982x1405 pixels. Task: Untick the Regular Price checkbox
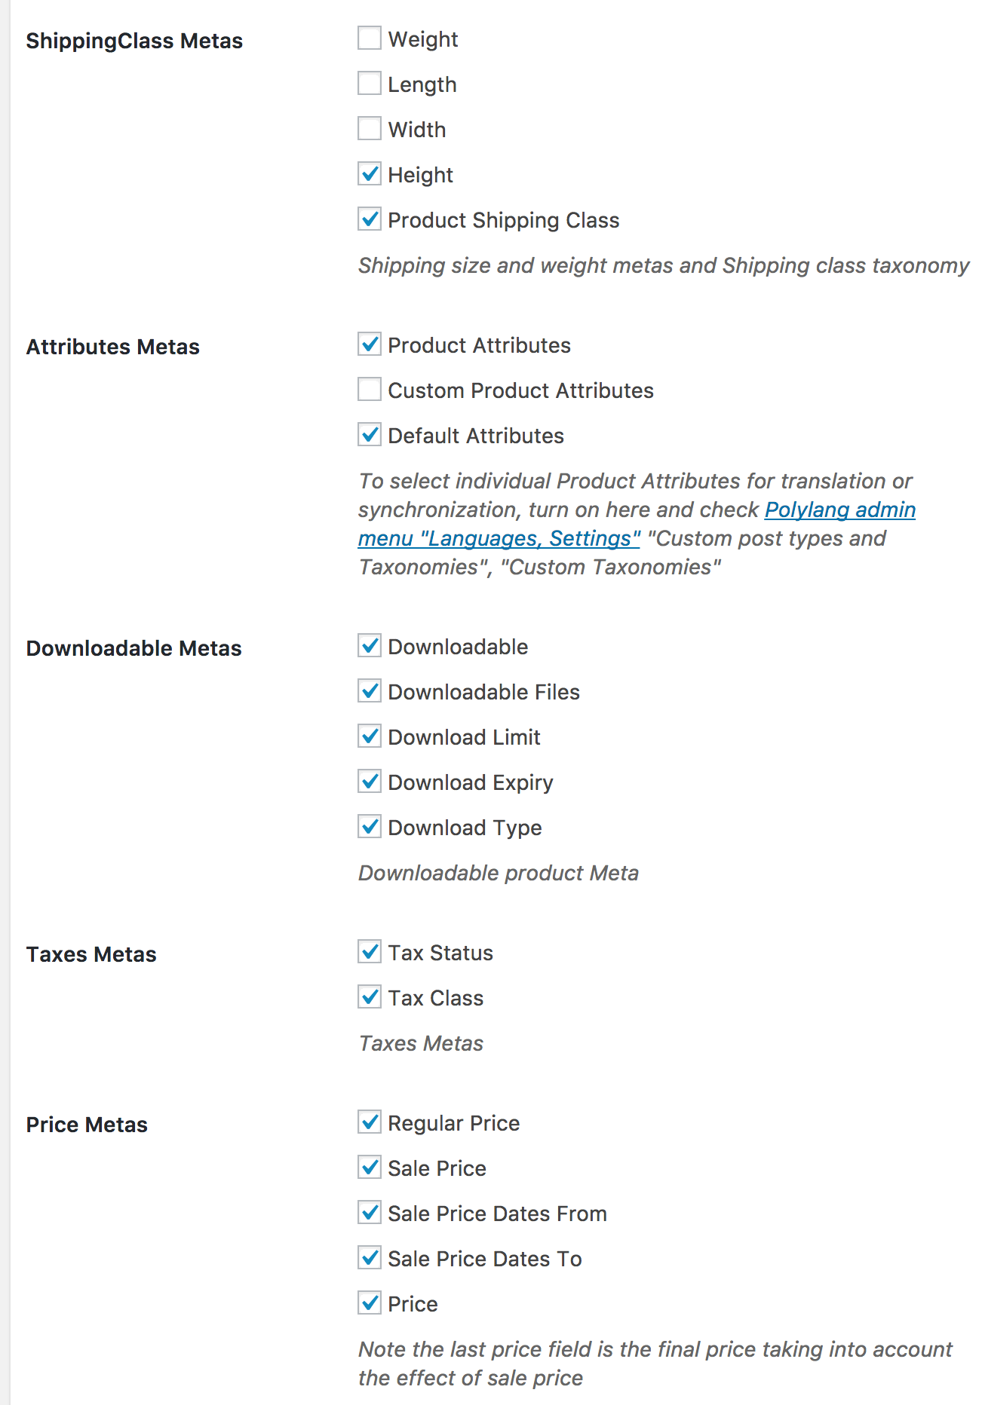(x=370, y=1122)
